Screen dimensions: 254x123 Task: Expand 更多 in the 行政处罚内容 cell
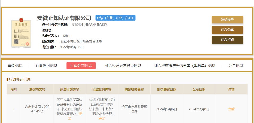[x=102, y=119]
